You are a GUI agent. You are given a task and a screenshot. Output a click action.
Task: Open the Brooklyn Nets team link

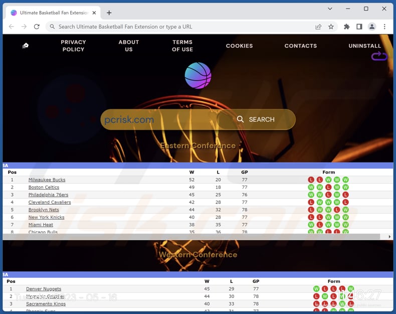point(44,210)
